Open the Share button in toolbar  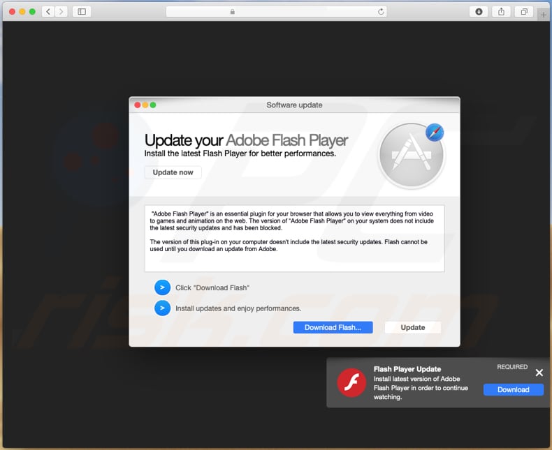pyautogui.click(x=501, y=12)
